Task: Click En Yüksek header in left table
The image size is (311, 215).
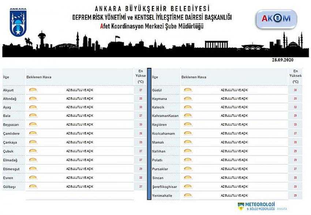Action: [140, 76]
